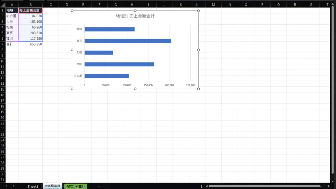Select cell B7 with total 655,950
Image resolution: width=336 pixels, height=189 pixels.
click(31, 44)
